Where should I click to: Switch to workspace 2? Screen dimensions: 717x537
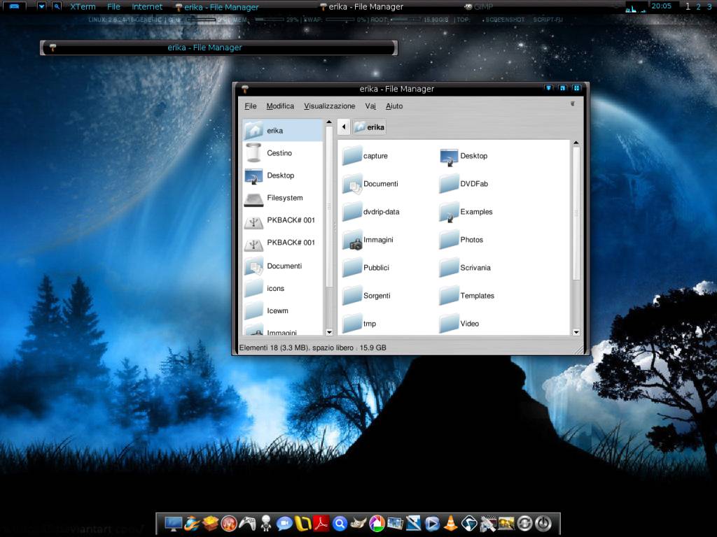click(698, 6)
